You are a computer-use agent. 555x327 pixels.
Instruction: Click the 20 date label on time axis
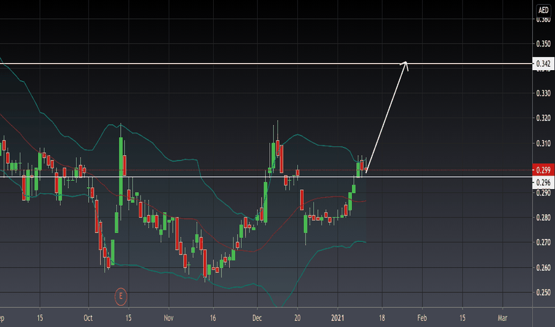coord(297,318)
